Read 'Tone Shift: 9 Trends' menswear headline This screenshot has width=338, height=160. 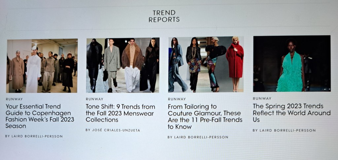pyautogui.click(x=120, y=113)
